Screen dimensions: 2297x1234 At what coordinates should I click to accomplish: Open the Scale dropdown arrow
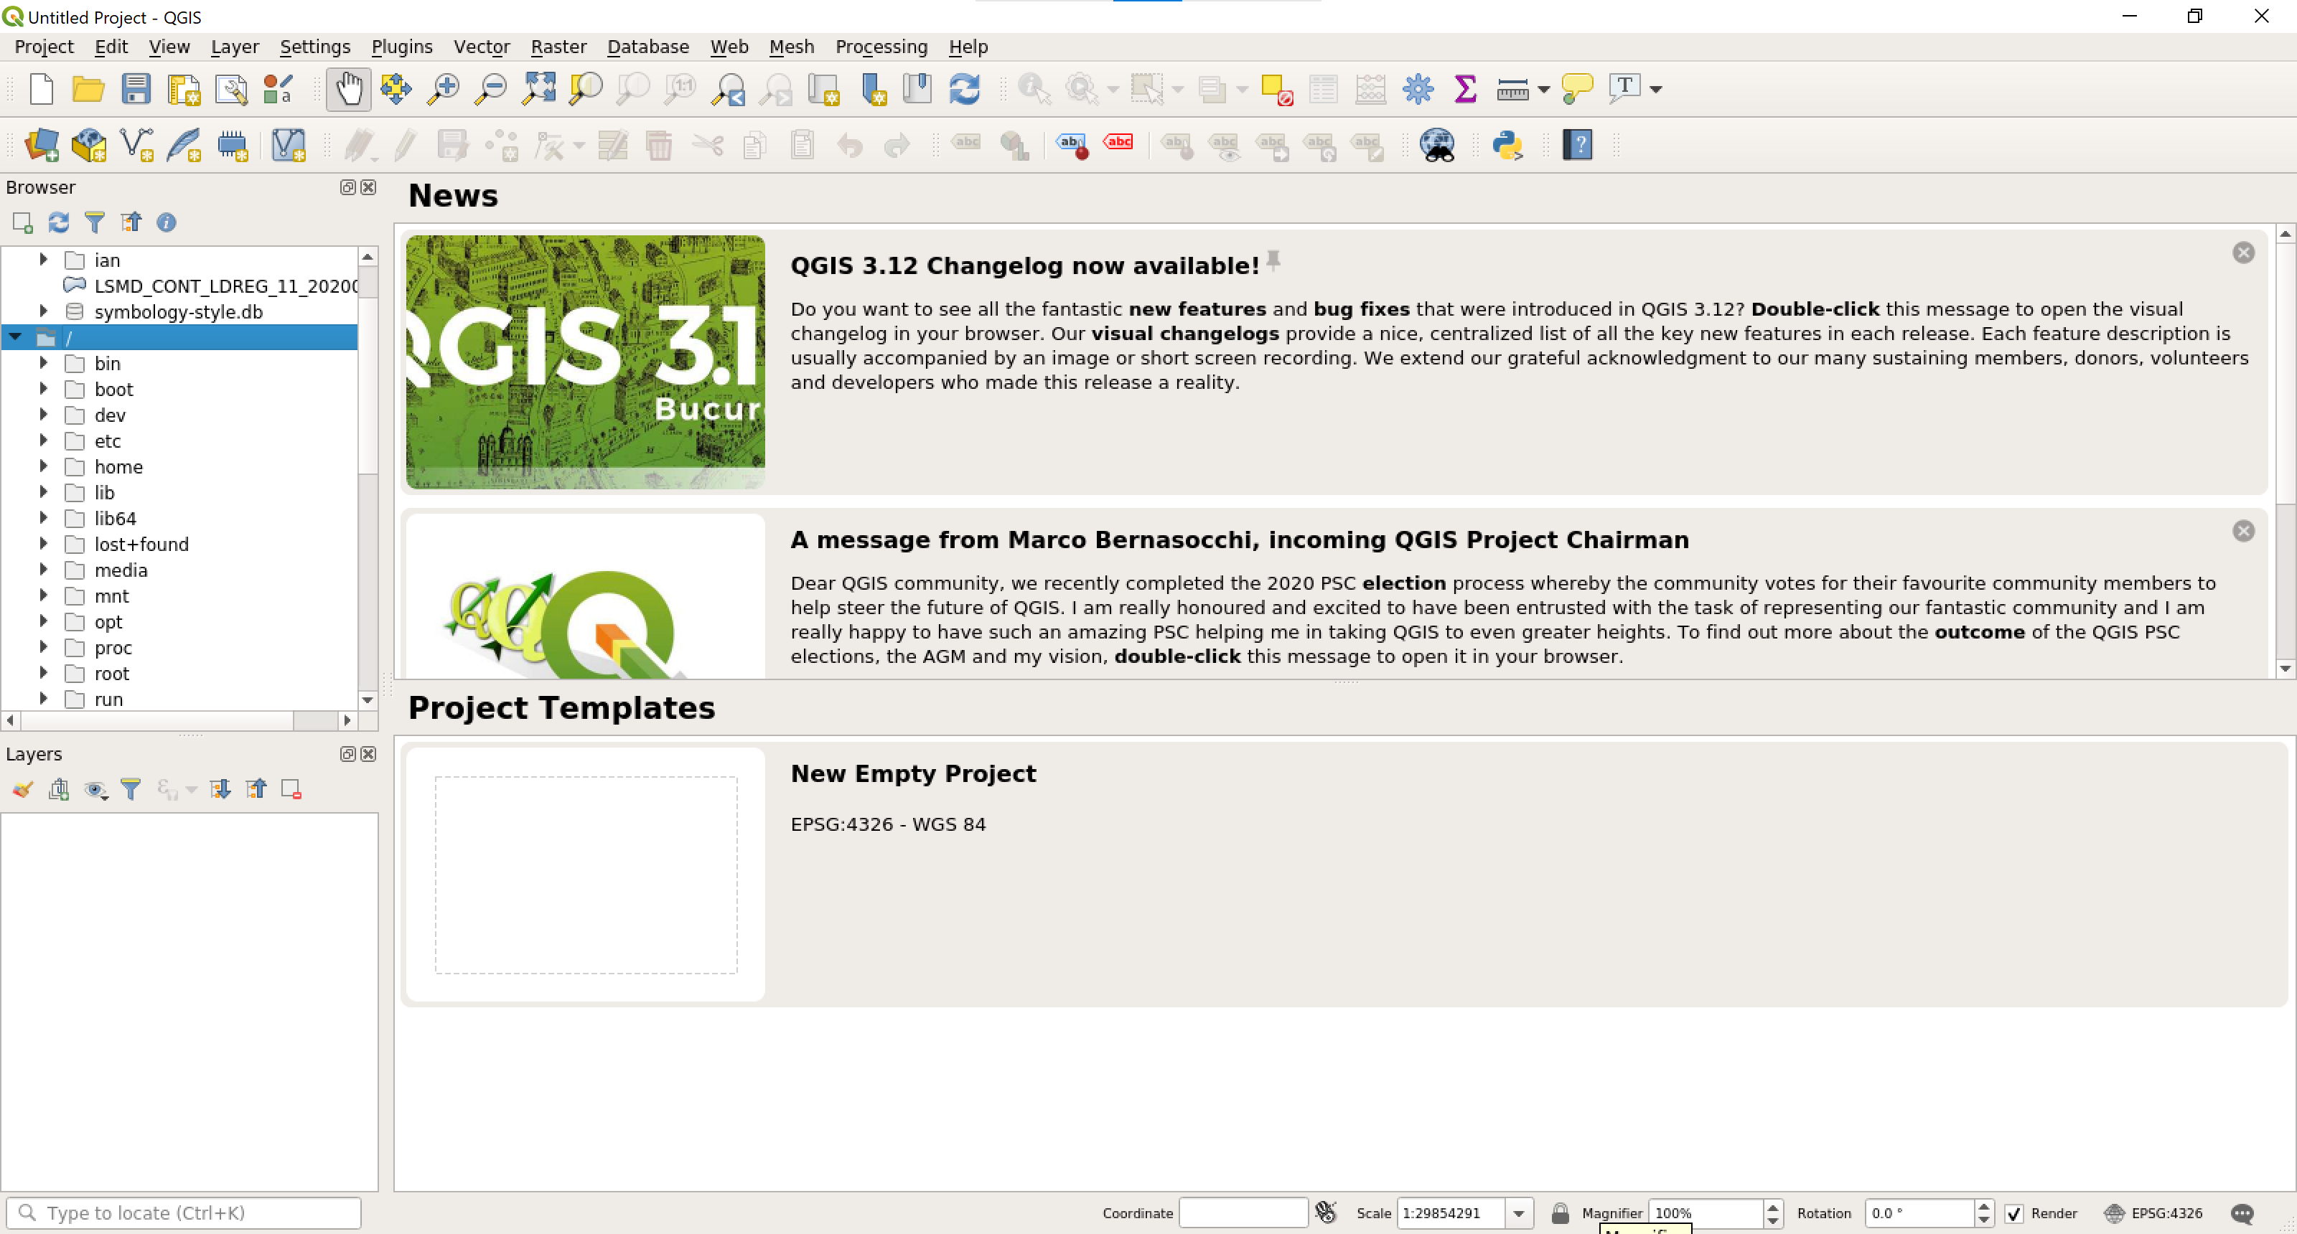pyautogui.click(x=1519, y=1213)
